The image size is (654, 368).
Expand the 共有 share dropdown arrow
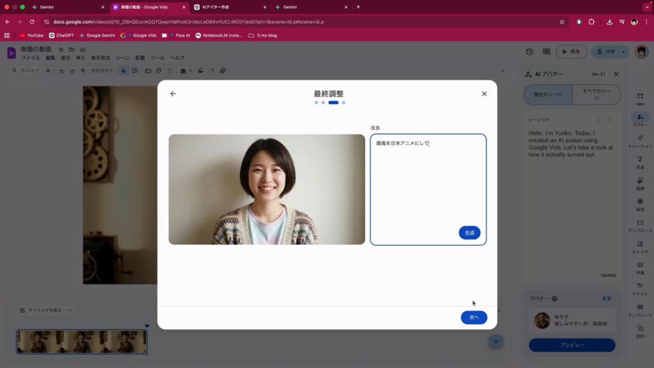[x=624, y=52]
